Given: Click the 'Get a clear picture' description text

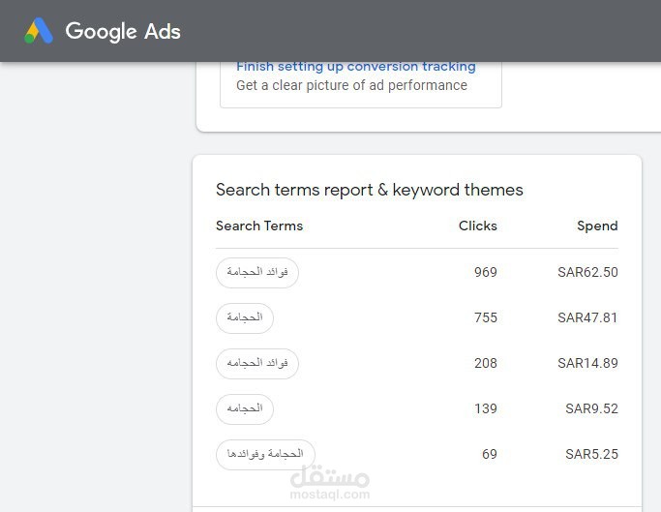Looking at the screenshot, I should [x=351, y=85].
